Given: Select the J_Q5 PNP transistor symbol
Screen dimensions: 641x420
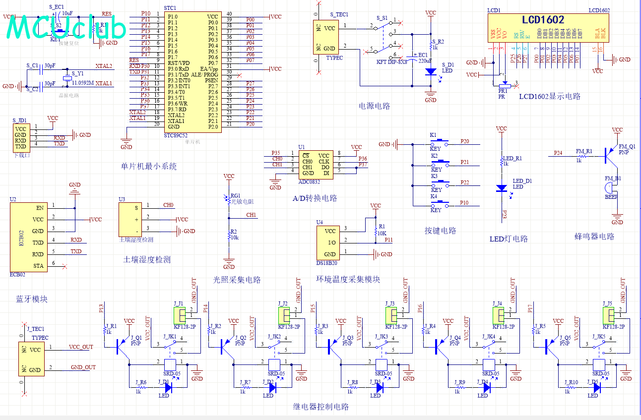Looking at the screenshot, I should [x=551, y=347].
